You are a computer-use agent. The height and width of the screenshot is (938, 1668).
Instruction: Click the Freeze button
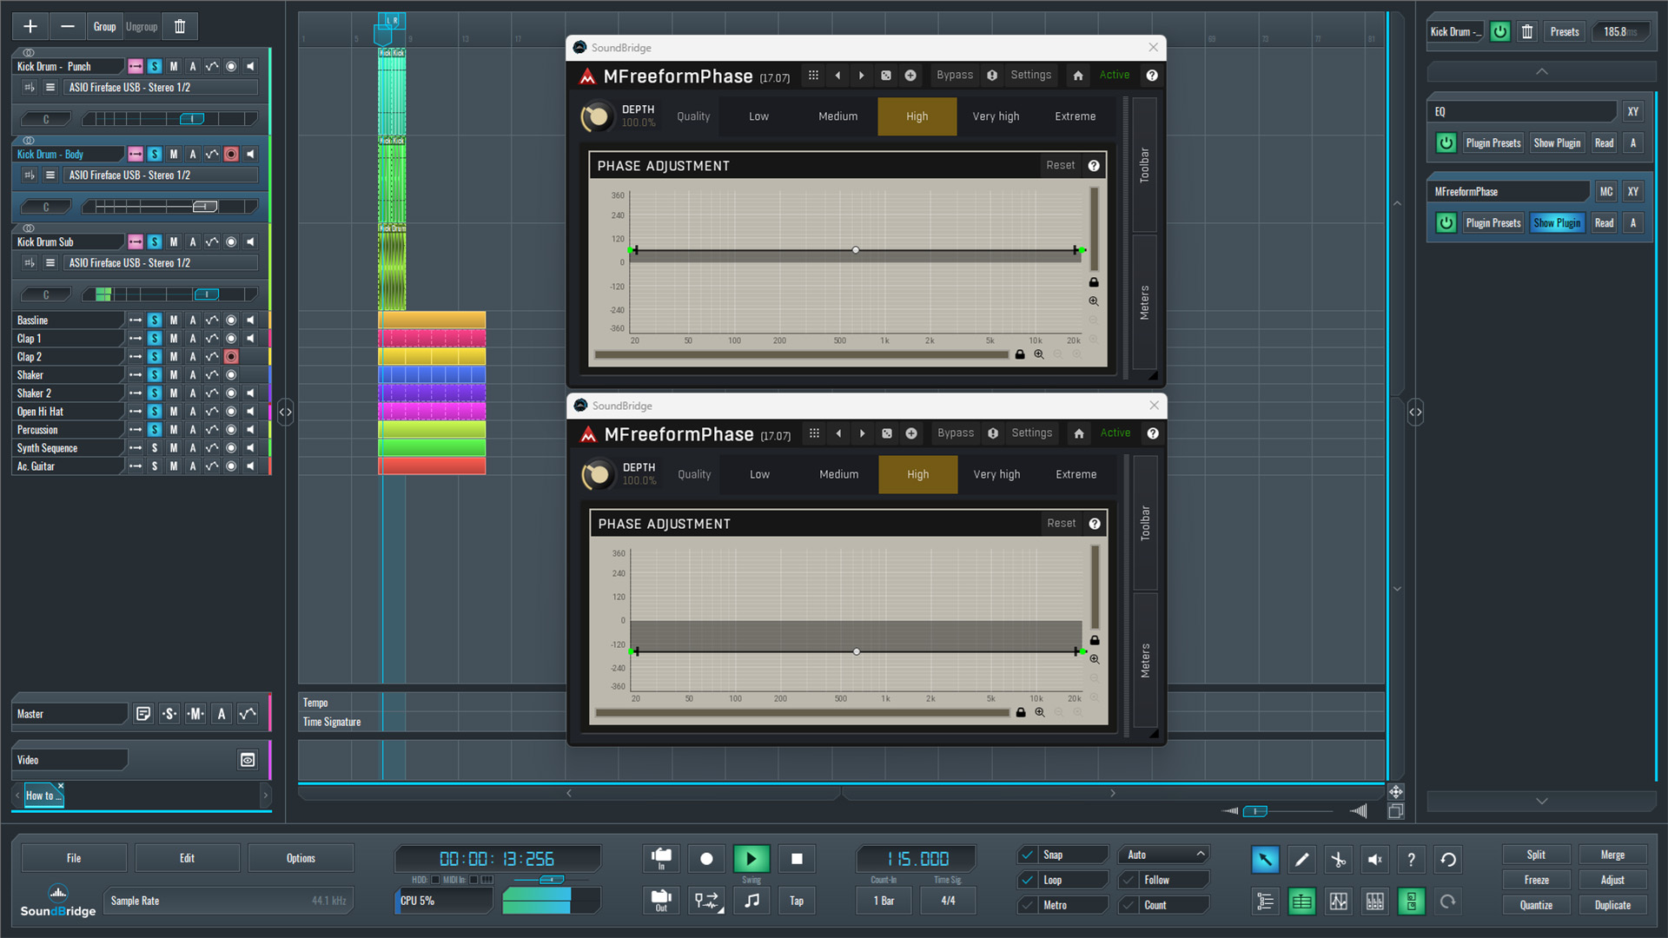(1536, 880)
